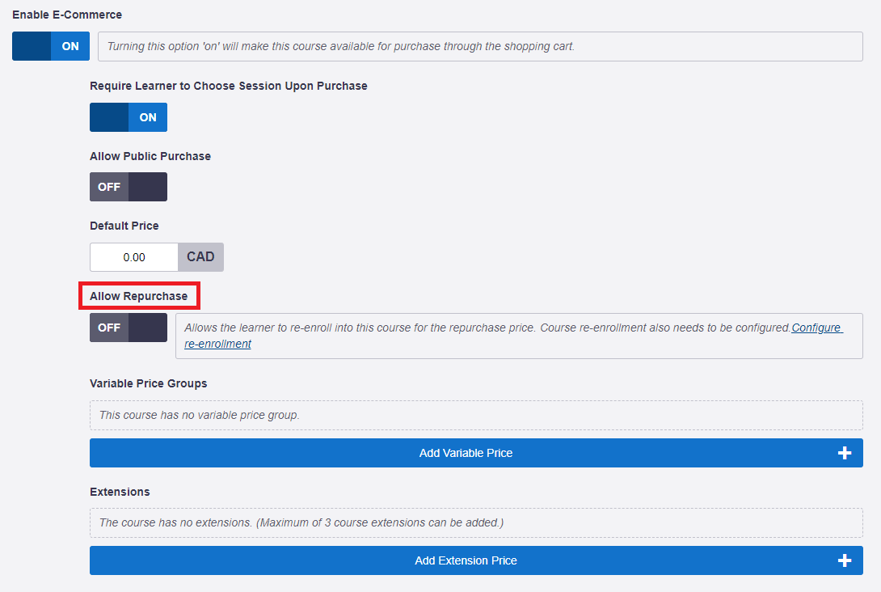Click the 'This course has no variable price group.' text
Image resolution: width=881 pixels, height=592 pixels.
(x=200, y=415)
